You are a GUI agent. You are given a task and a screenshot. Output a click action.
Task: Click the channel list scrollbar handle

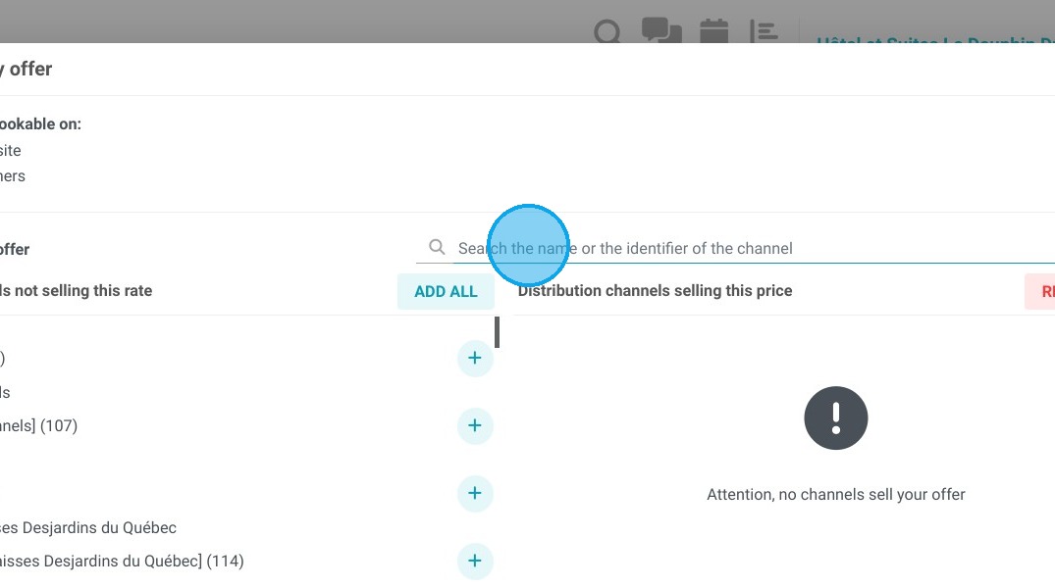pos(498,332)
